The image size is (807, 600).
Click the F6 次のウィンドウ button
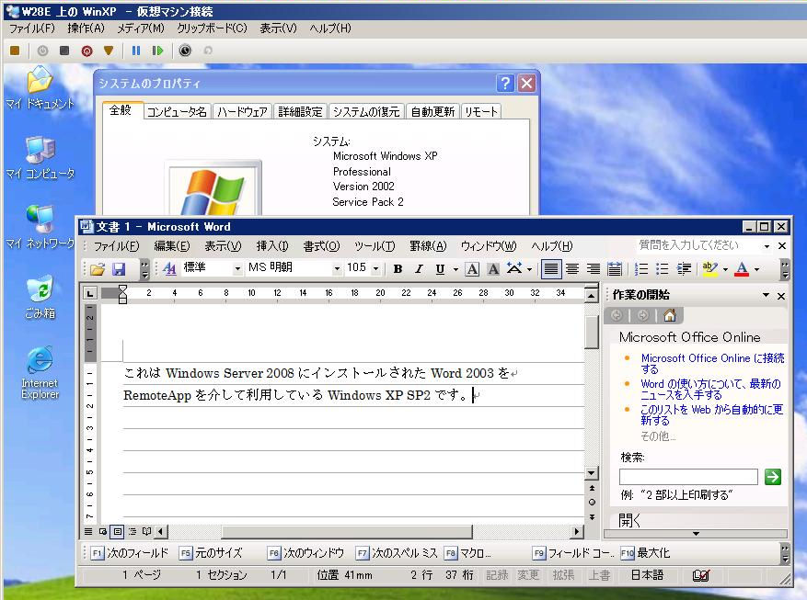(306, 553)
